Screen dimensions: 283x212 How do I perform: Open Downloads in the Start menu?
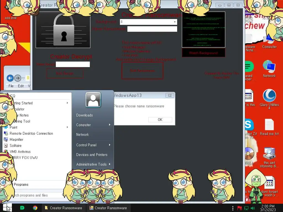[x=84, y=115]
